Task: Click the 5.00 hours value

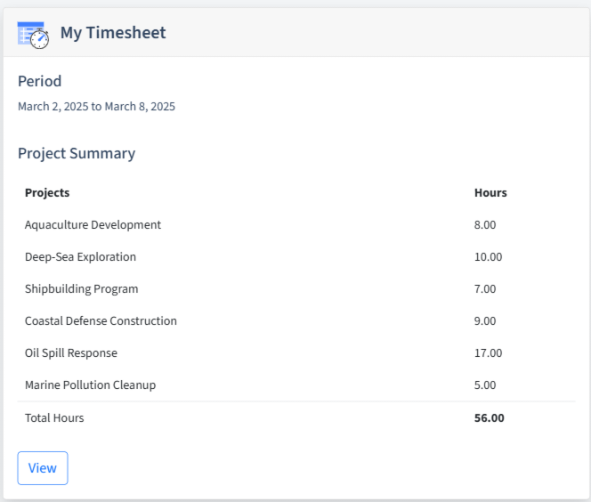Action: coord(485,385)
